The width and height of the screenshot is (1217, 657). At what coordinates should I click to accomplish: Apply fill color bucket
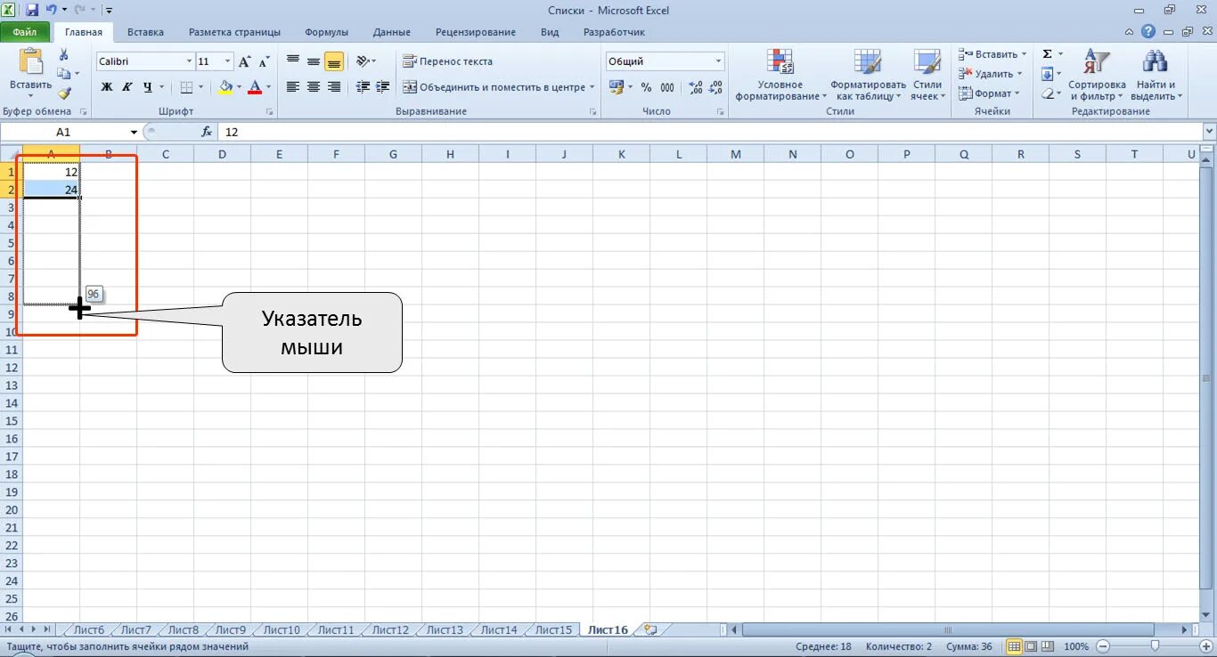coord(225,87)
